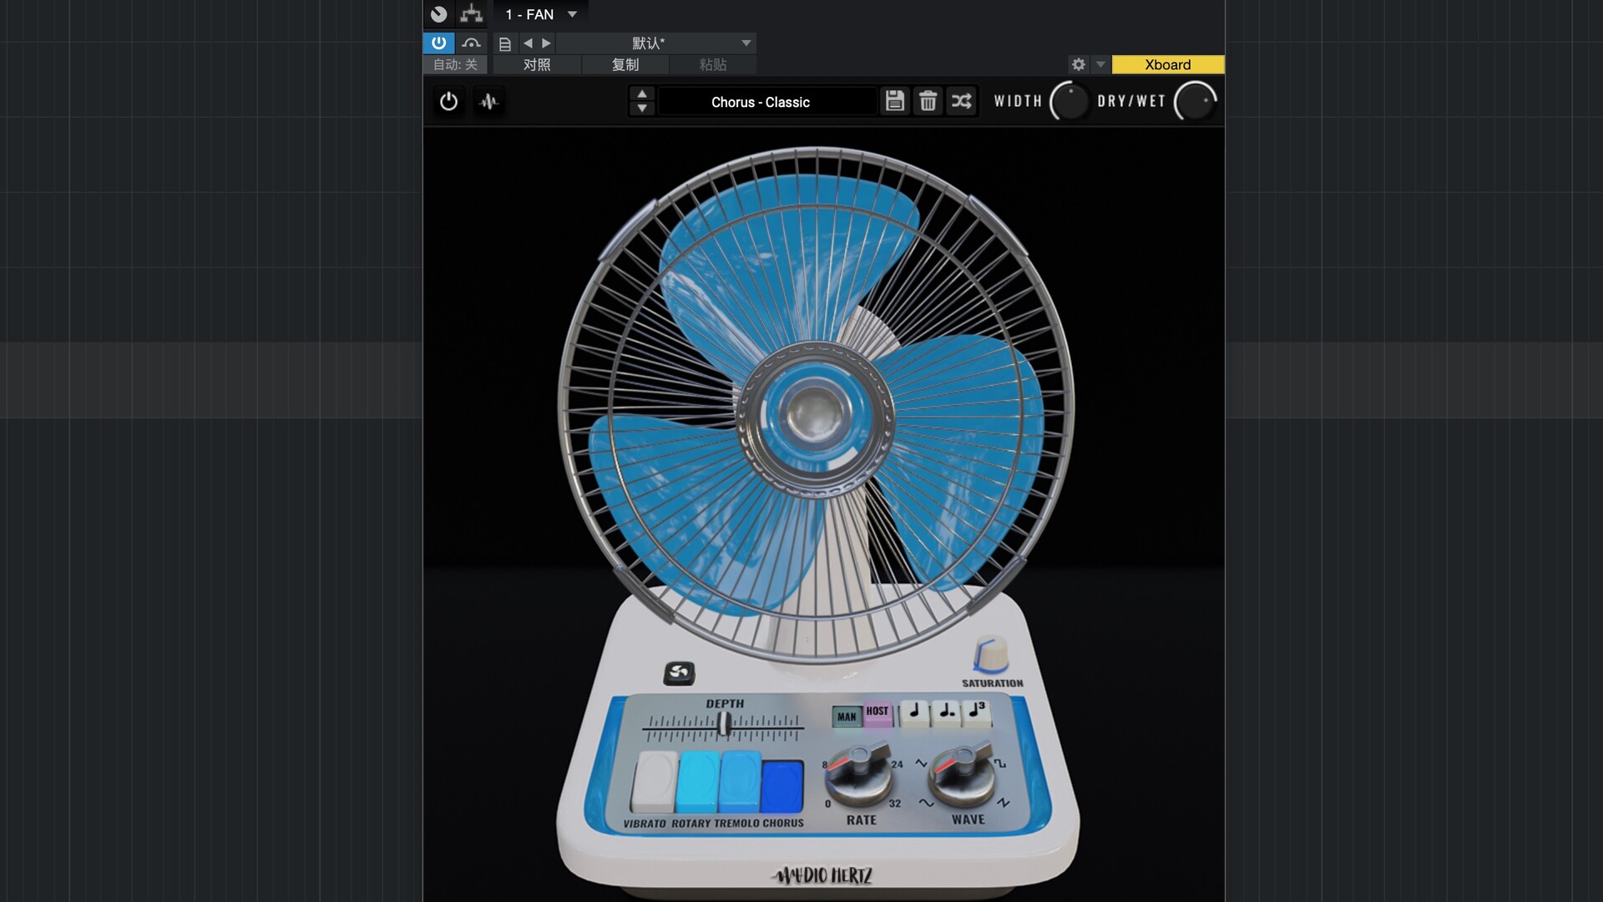The width and height of the screenshot is (1603, 902).
Task: Open the preset save (disk) icon
Action: coord(894,101)
